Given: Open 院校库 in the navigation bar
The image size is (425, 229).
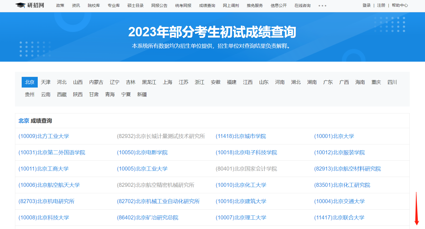Looking at the screenshot, I should 94,5.
